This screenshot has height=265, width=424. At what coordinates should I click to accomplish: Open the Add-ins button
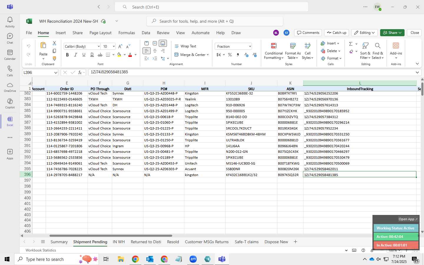(x=396, y=51)
